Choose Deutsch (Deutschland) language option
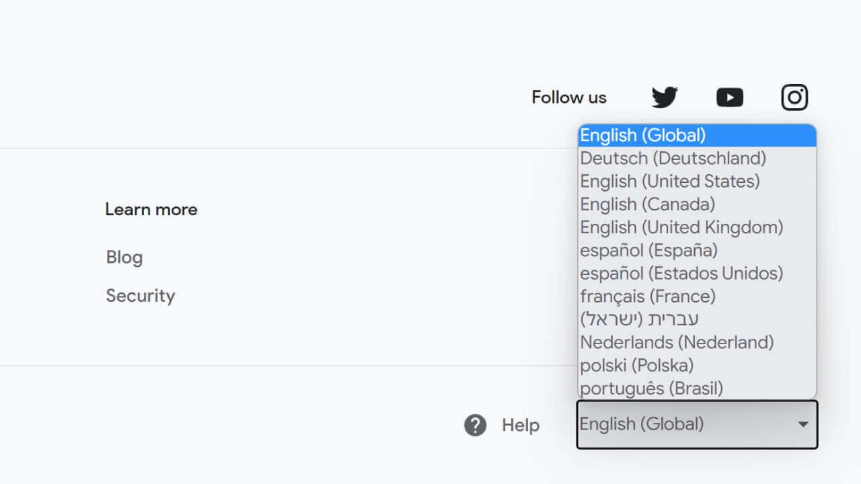The image size is (861, 484). pyautogui.click(x=697, y=158)
